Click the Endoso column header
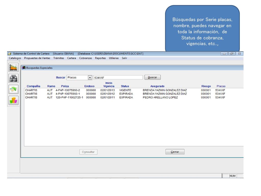The image size is (261, 196). point(89,86)
